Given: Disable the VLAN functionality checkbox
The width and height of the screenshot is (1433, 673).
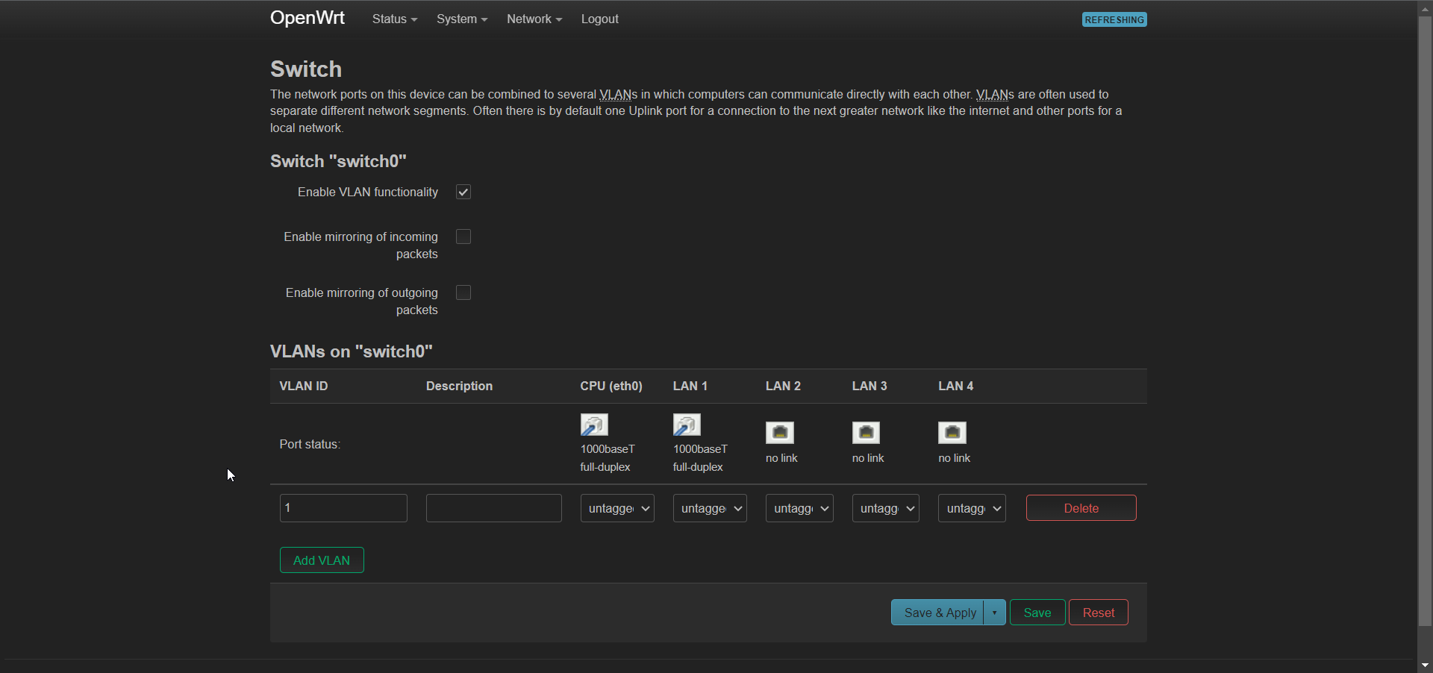Looking at the screenshot, I should [x=463, y=192].
